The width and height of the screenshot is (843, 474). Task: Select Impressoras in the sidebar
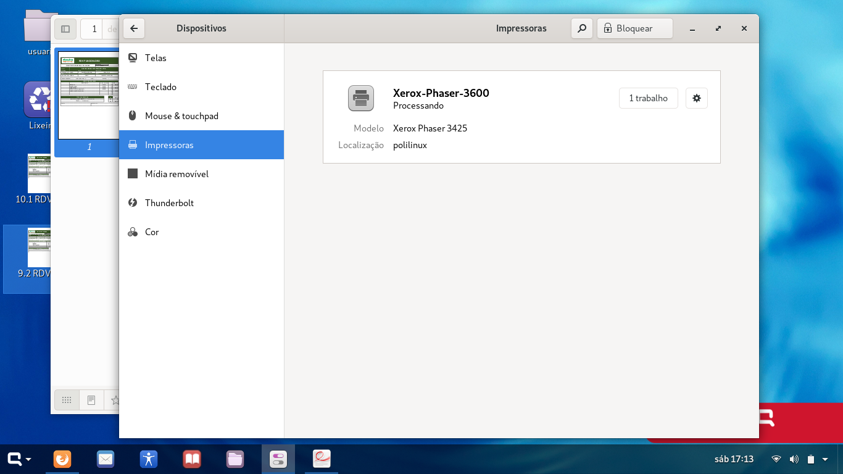point(201,145)
